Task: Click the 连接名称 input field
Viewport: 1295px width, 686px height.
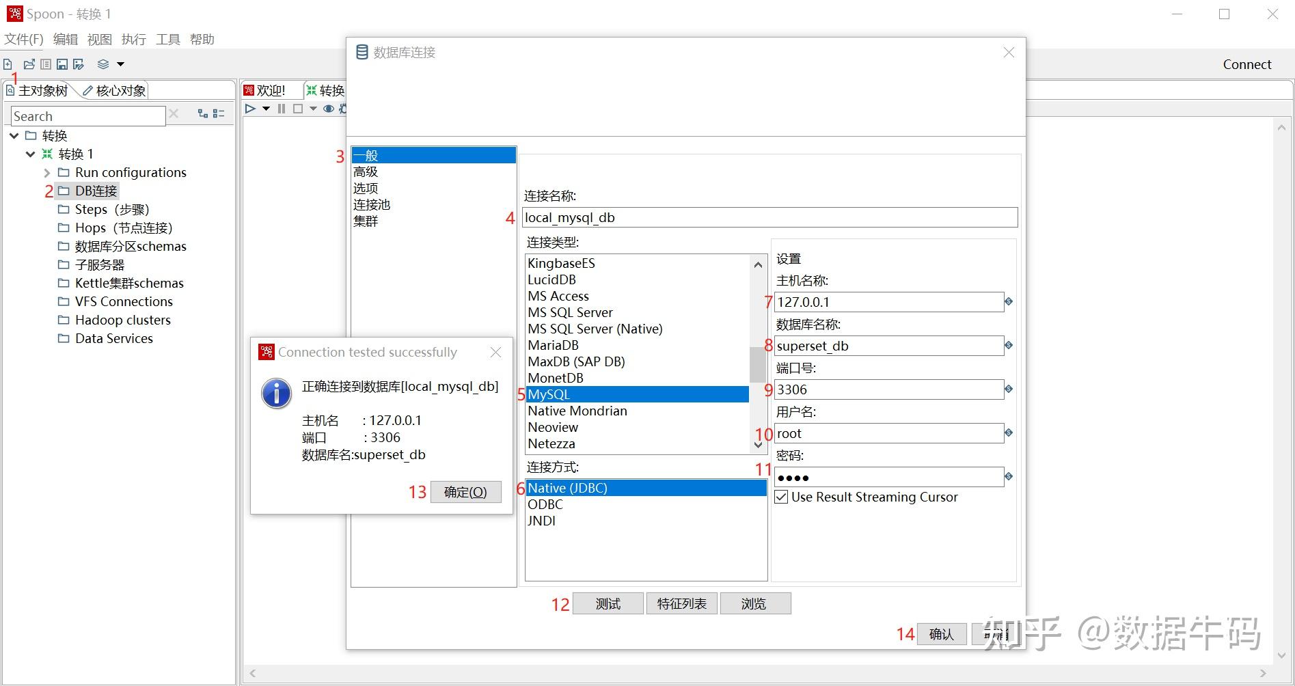Action: [769, 217]
